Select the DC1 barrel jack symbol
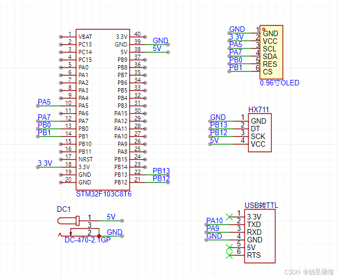Viewport: 337px width, 278px height. coord(78,227)
